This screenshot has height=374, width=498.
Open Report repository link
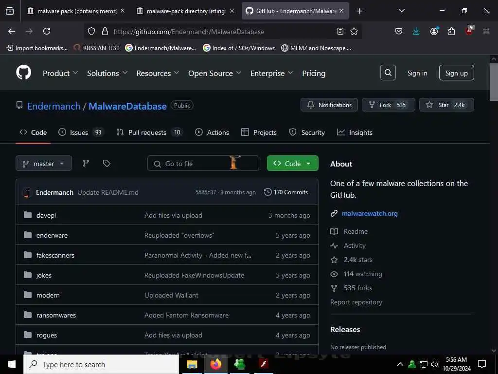(x=356, y=302)
